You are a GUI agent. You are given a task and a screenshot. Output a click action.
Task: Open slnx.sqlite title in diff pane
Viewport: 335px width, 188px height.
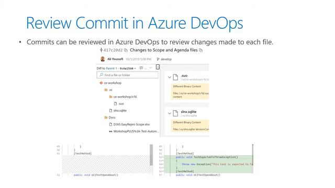point(188,112)
